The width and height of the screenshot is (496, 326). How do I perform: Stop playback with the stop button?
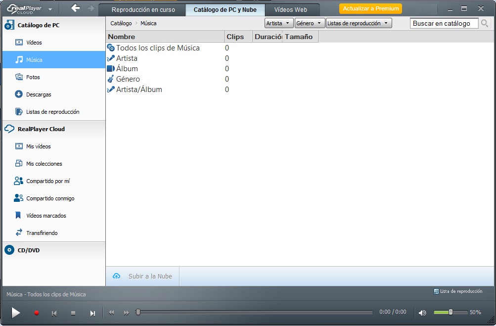point(73,313)
